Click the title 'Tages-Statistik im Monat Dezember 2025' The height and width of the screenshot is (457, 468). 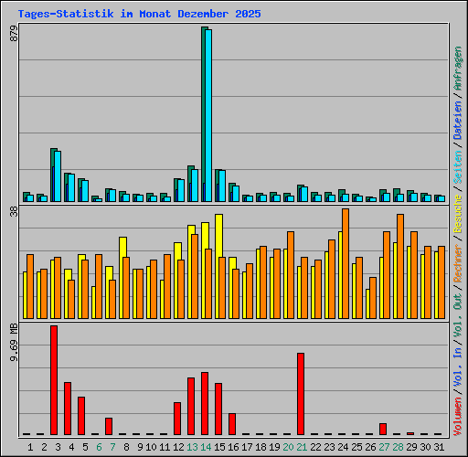(139, 14)
